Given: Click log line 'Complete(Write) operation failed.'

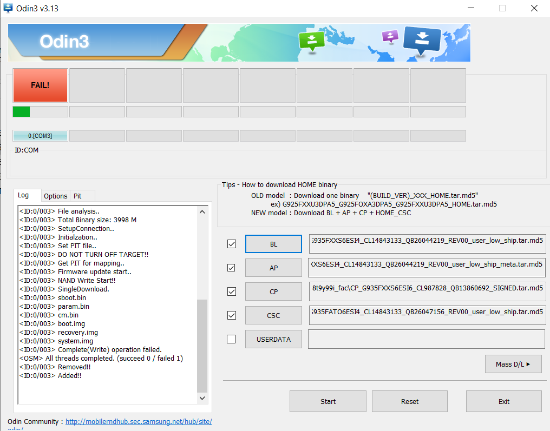Looking at the screenshot, I should point(90,350).
